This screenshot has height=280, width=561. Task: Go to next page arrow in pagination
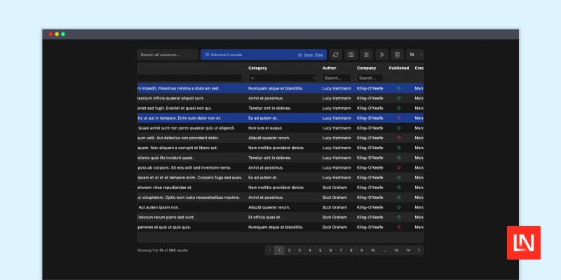coord(419,250)
